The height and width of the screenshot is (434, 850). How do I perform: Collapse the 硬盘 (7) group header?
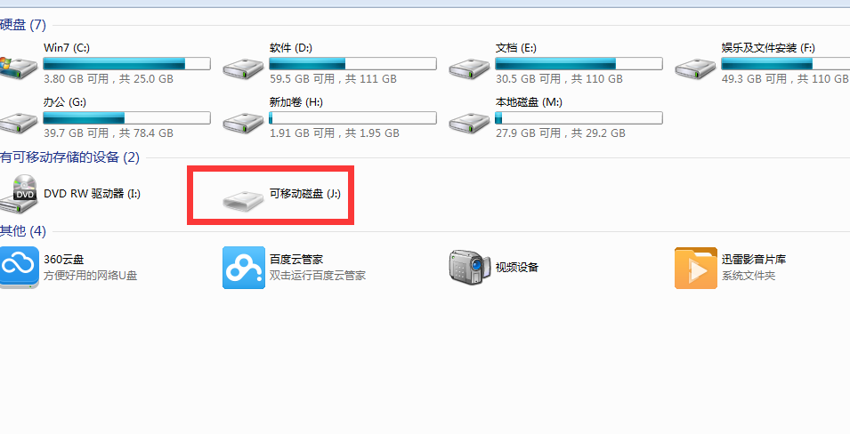(23, 24)
